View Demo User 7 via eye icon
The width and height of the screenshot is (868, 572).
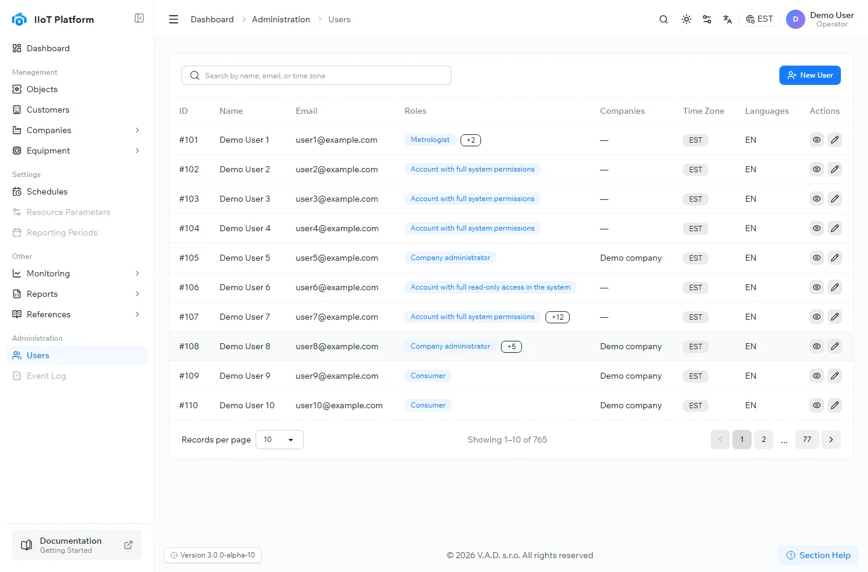[x=817, y=317]
